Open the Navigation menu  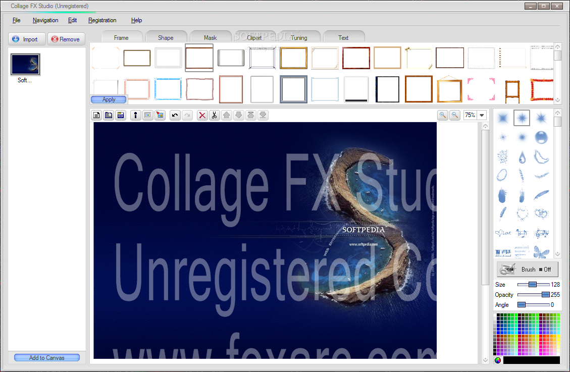[x=45, y=20]
